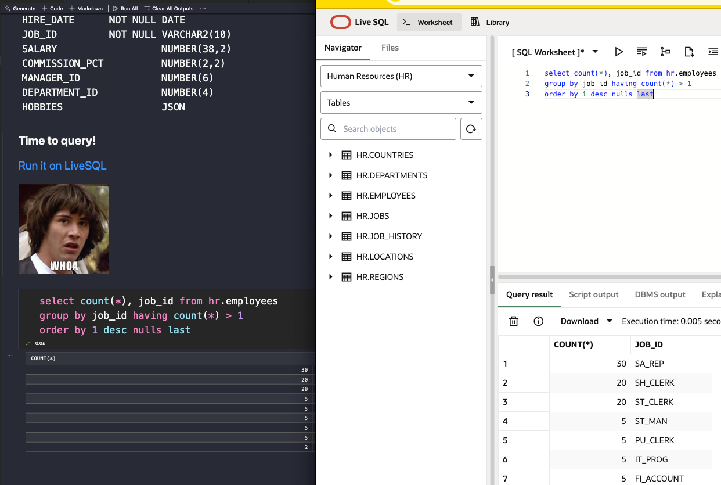Expand the HR.JOBS tree node
Viewport: 721px width, 485px height.
331,216
